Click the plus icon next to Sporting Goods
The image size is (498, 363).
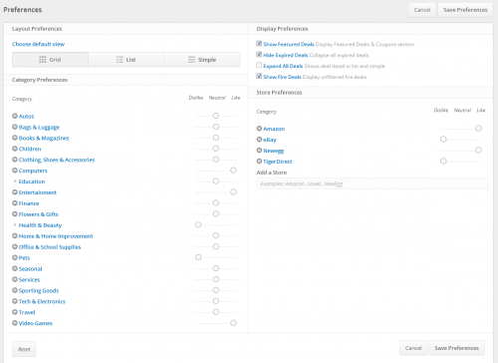click(x=15, y=290)
